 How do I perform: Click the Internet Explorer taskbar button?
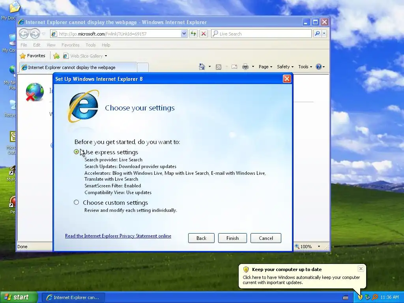(x=73, y=297)
